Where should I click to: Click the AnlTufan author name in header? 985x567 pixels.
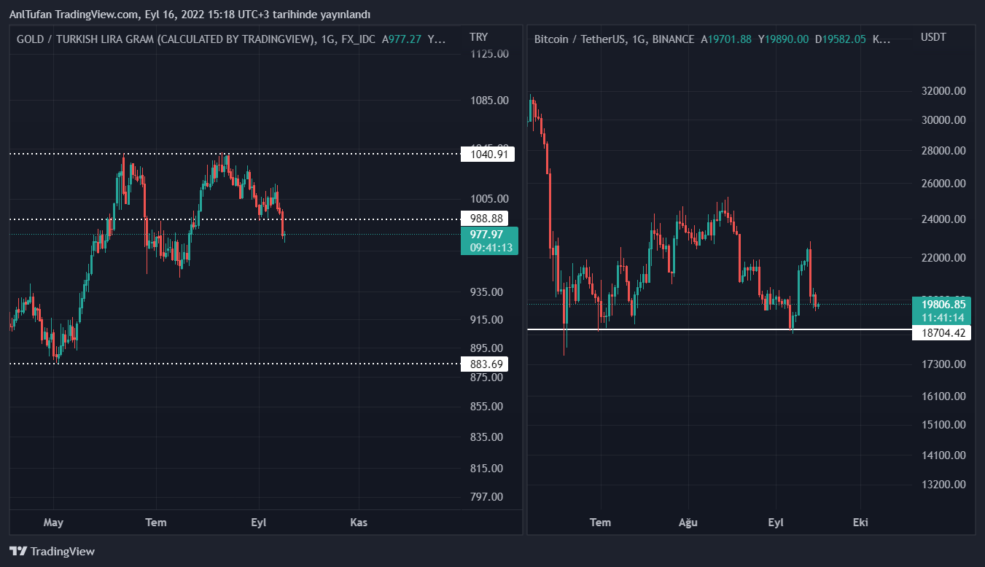click(29, 15)
